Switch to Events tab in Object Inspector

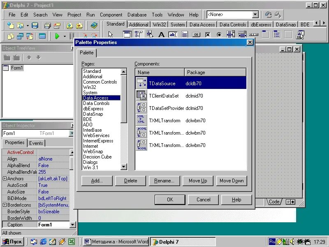click(36, 143)
